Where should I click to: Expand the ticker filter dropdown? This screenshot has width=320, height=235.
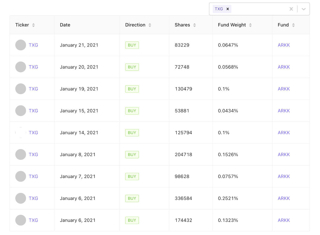tap(303, 9)
